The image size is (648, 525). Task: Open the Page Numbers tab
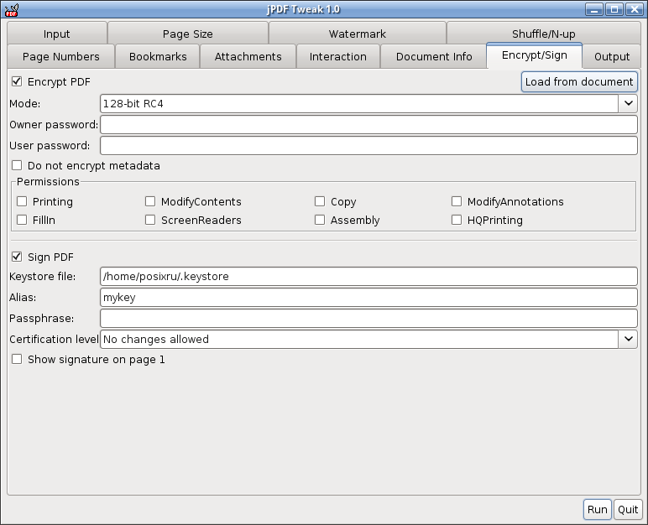click(x=60, y=56)
